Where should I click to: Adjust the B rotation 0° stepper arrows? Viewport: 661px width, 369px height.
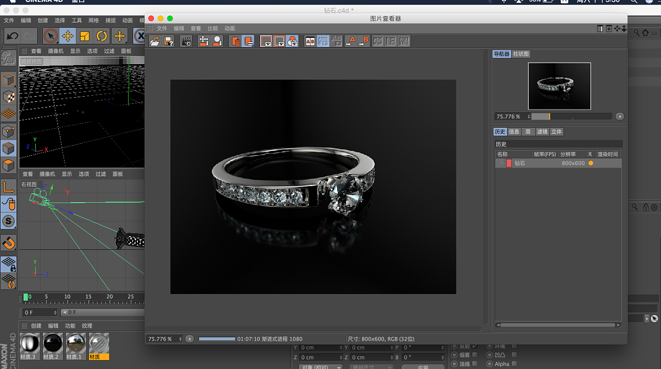tap(443, 357)
